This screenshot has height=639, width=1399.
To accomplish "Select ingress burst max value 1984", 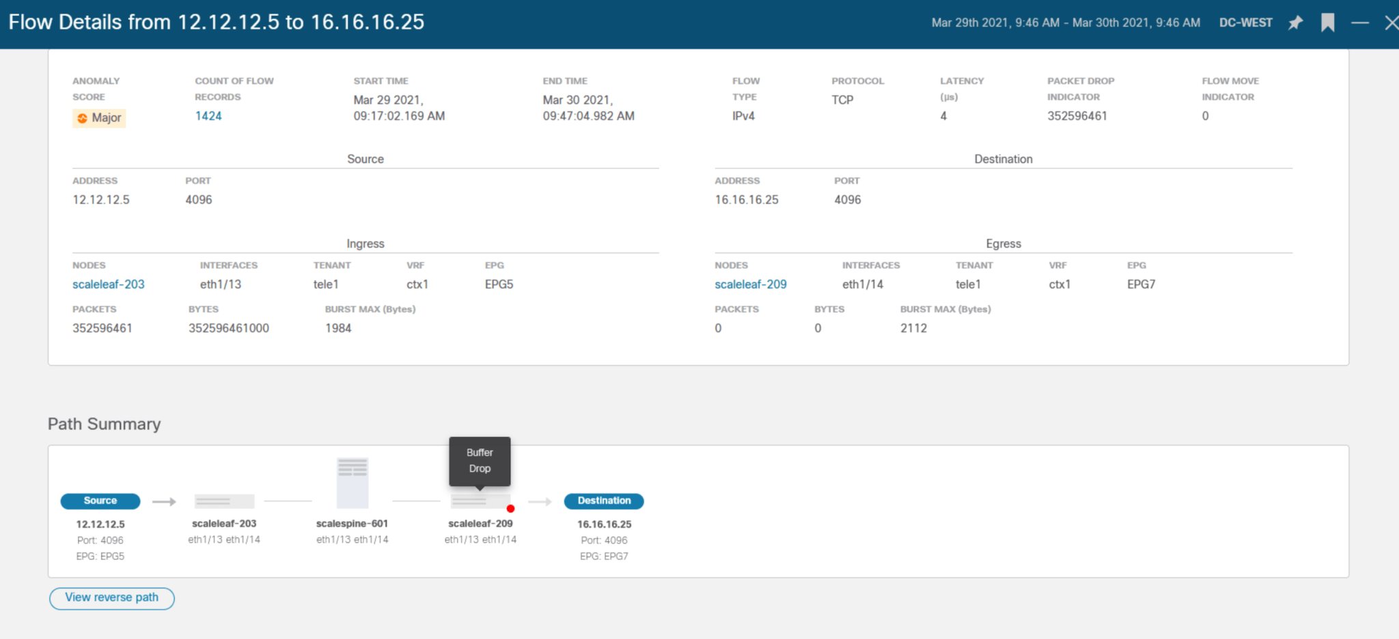I will tap(338, 328).
